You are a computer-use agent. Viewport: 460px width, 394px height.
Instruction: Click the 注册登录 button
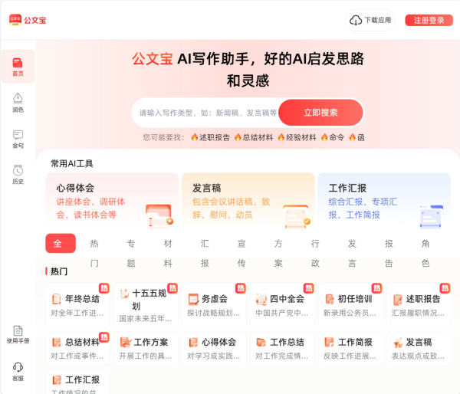429,20
